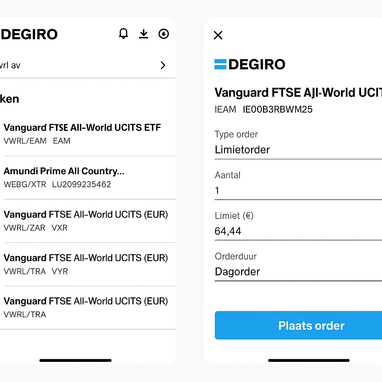
Task: Choose the VWRL/ZAR VXR listing
Action: 86,220
